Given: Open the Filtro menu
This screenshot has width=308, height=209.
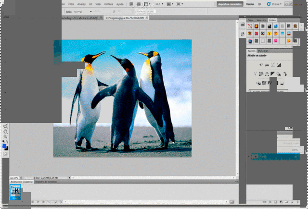Looking at the screenshot, I should 71,4.
